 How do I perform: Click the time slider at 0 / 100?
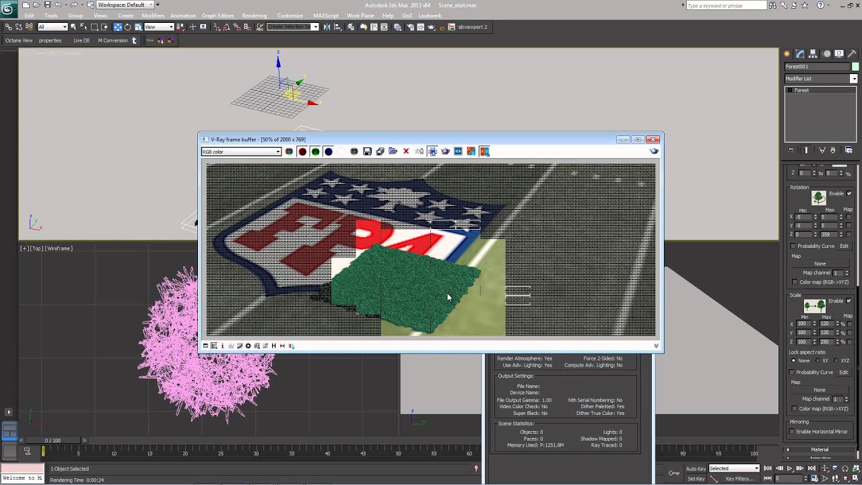point(53,441)
